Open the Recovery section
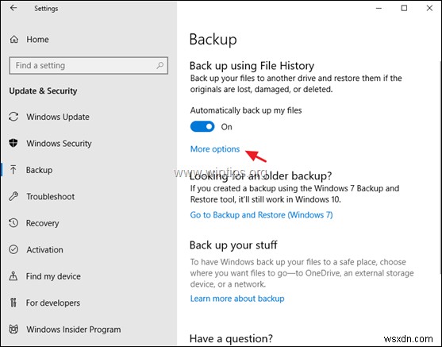This screenshot has height=347, width=442. [43, 223]
